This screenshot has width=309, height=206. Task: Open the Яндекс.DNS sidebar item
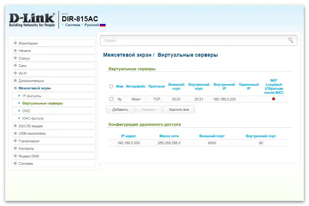[54, 156]
